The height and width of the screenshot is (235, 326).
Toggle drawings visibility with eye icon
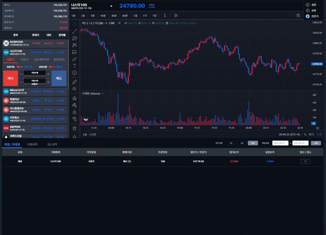coord(75,119)
